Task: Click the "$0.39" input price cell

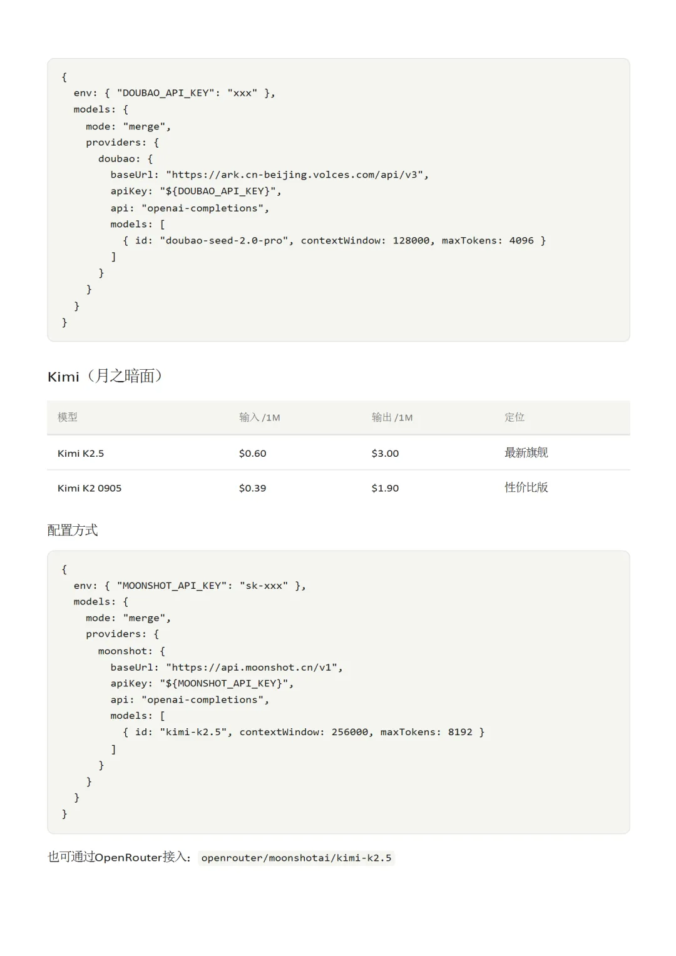Action: pos(252,488)
